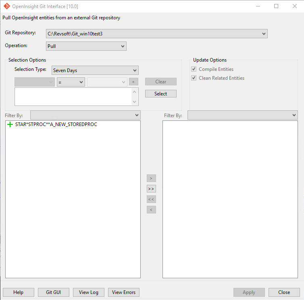Open the Selection Type dropdown showing Seven Days
Viewport: 304px width, 300px height.
tap(95, 70)
